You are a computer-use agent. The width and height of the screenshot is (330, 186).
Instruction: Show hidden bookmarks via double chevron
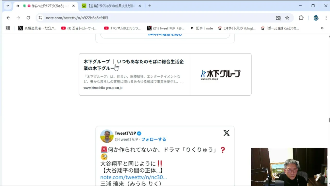pos(322,28)
